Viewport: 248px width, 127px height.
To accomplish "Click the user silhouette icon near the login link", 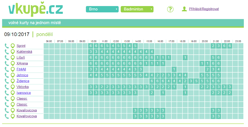I will 184,9.
